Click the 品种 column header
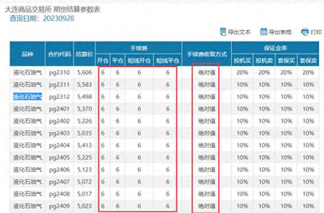Image resolution: width=324 pixels, height=213 pixels. coord(28,54)
